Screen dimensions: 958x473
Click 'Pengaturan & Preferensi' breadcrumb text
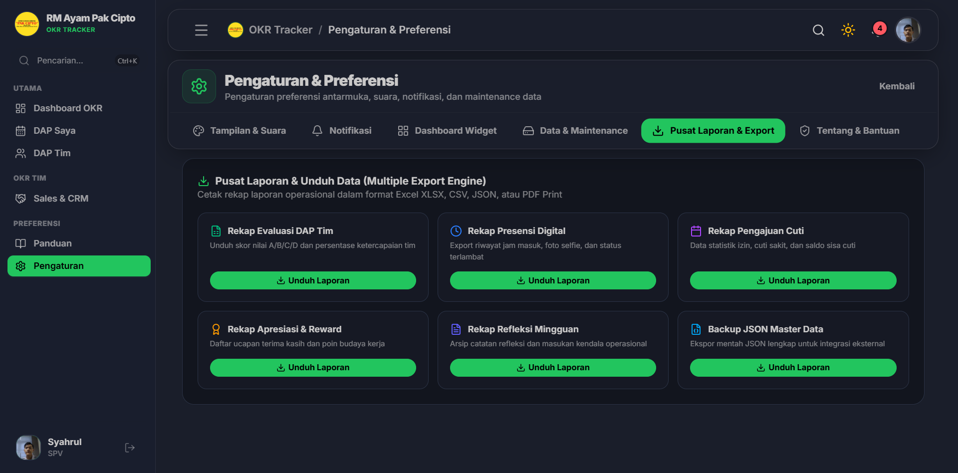(x=389, y=30)
